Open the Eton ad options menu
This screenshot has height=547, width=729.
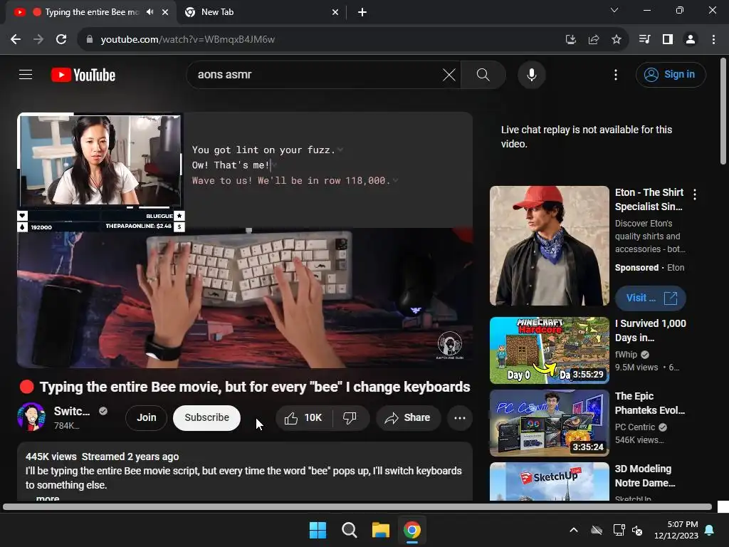point(695,194)
